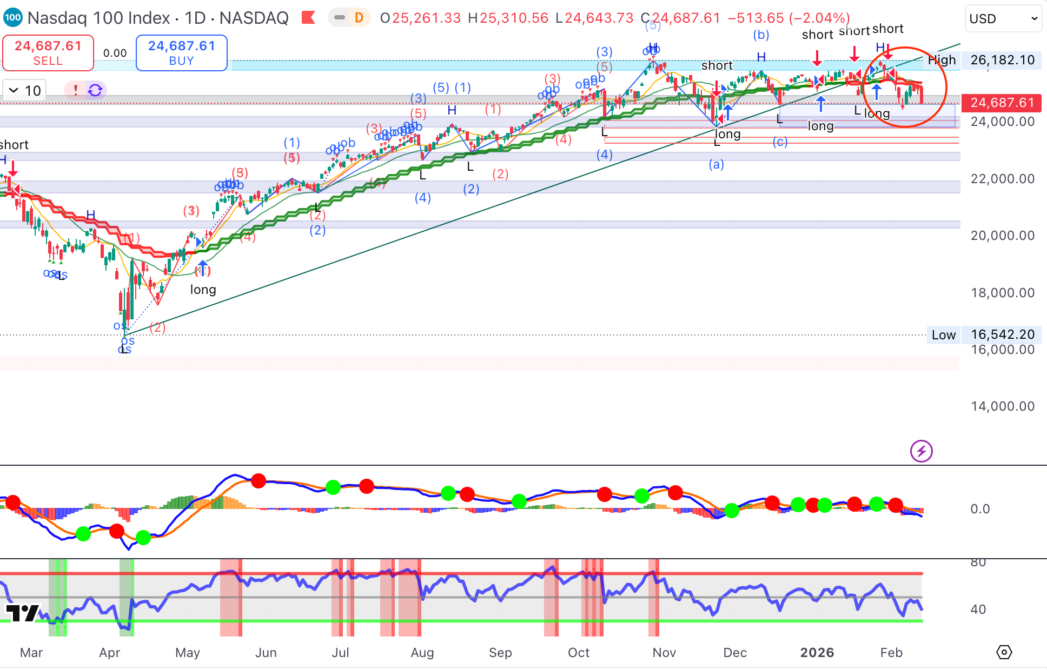The image size is (1047, 670).
Task: Click the High 26,182.10 price label
Action: [1002, 60]
